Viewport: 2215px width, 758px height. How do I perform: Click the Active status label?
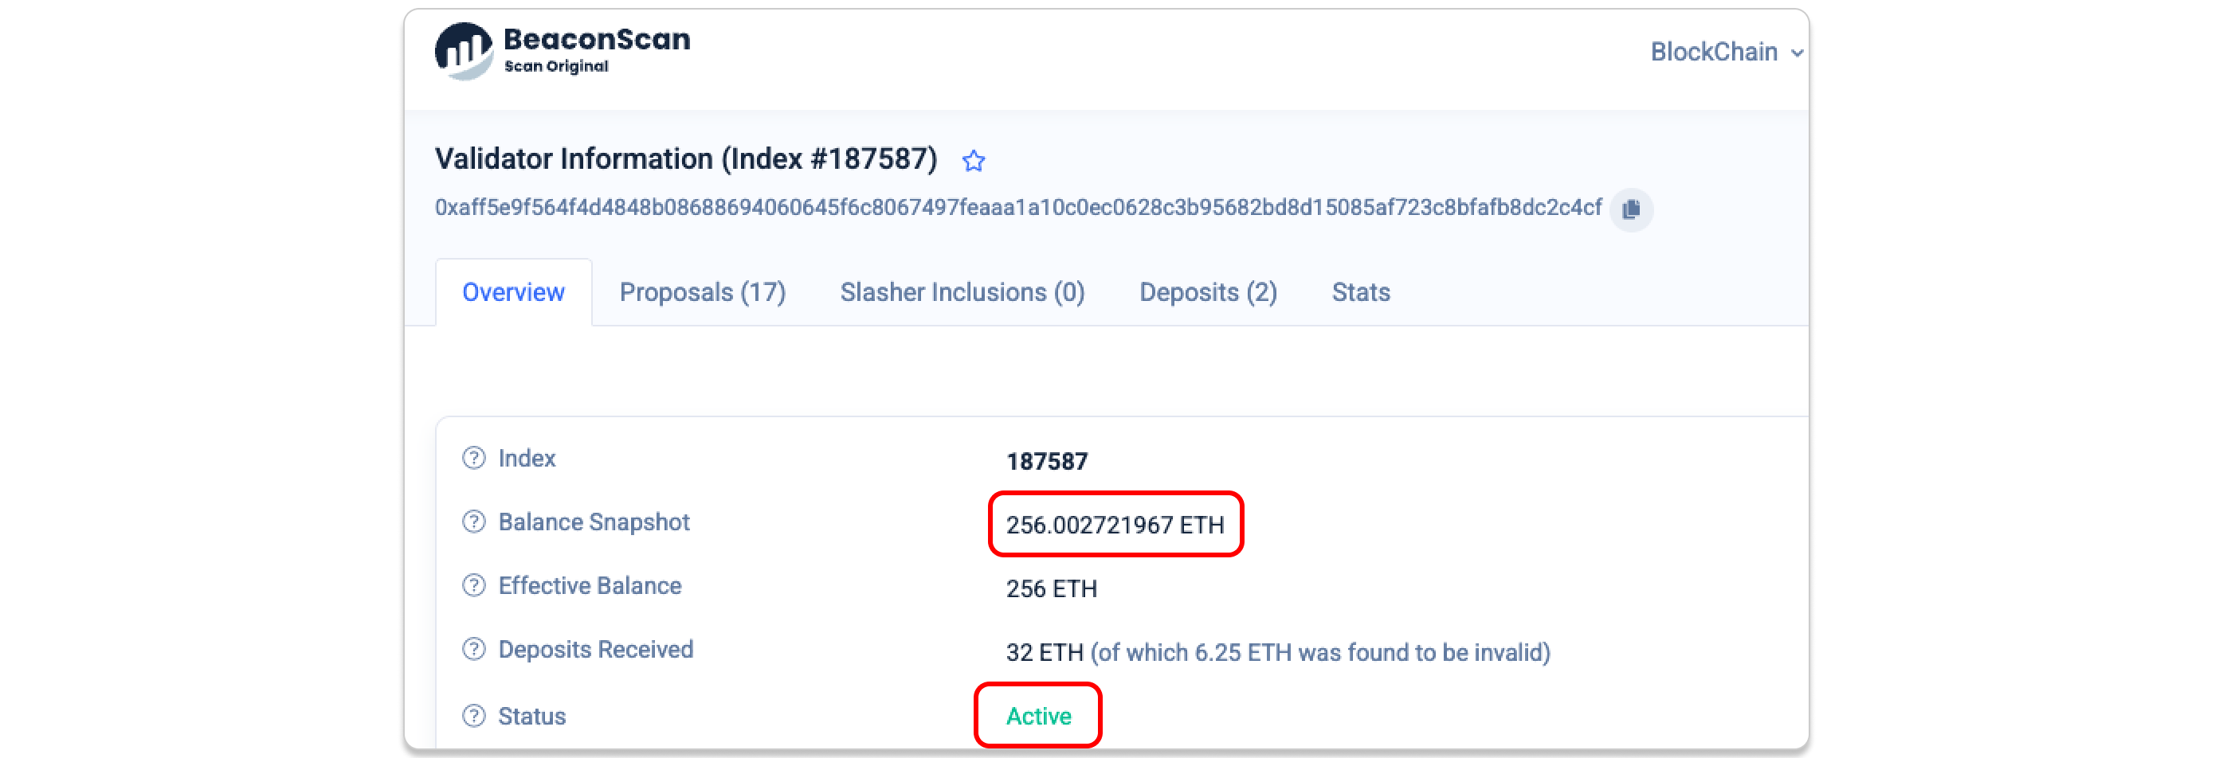coord(1039,716)
